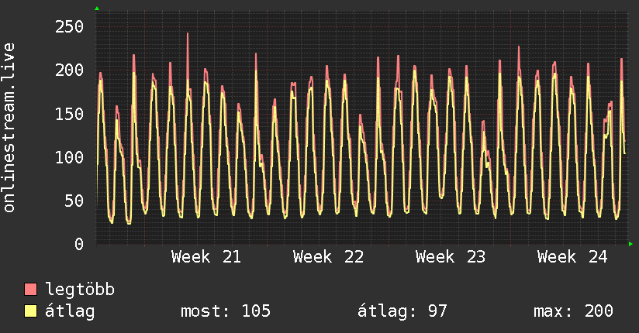639x333 pixels.
Task: Click the 0 y-axis label
Action: pyautogui.click(x=79, y=244)
